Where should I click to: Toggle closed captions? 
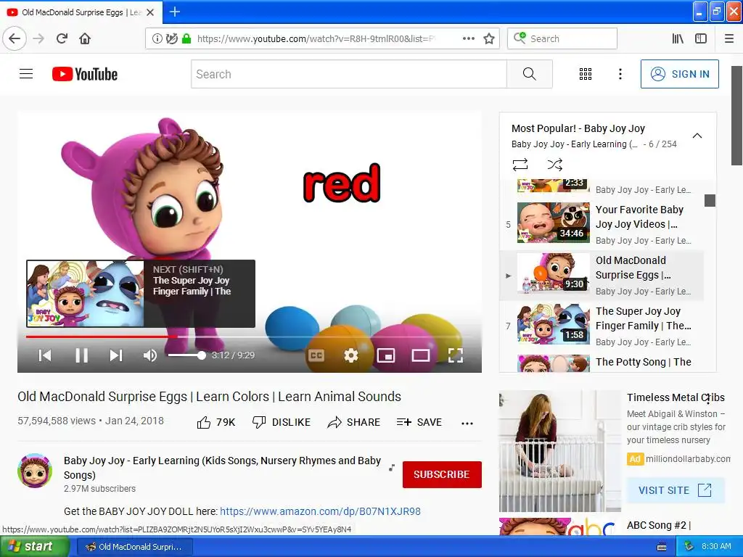[x=316, y=355]
